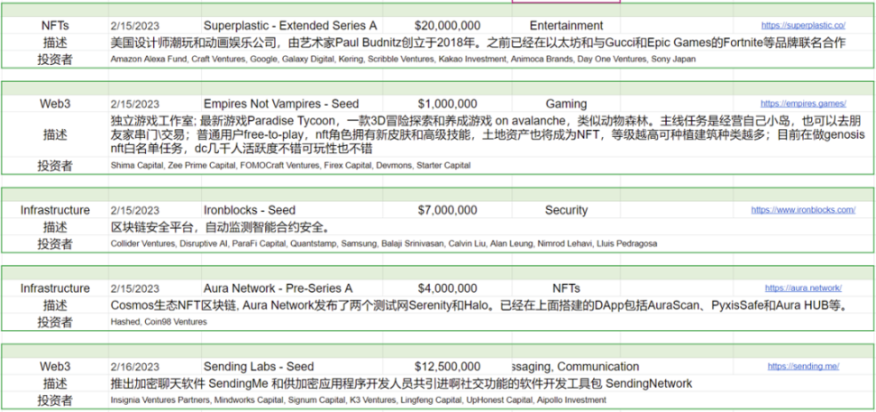Click the $7,000,000 amount cell
The image size is (876, 412).
pos(448,210)
